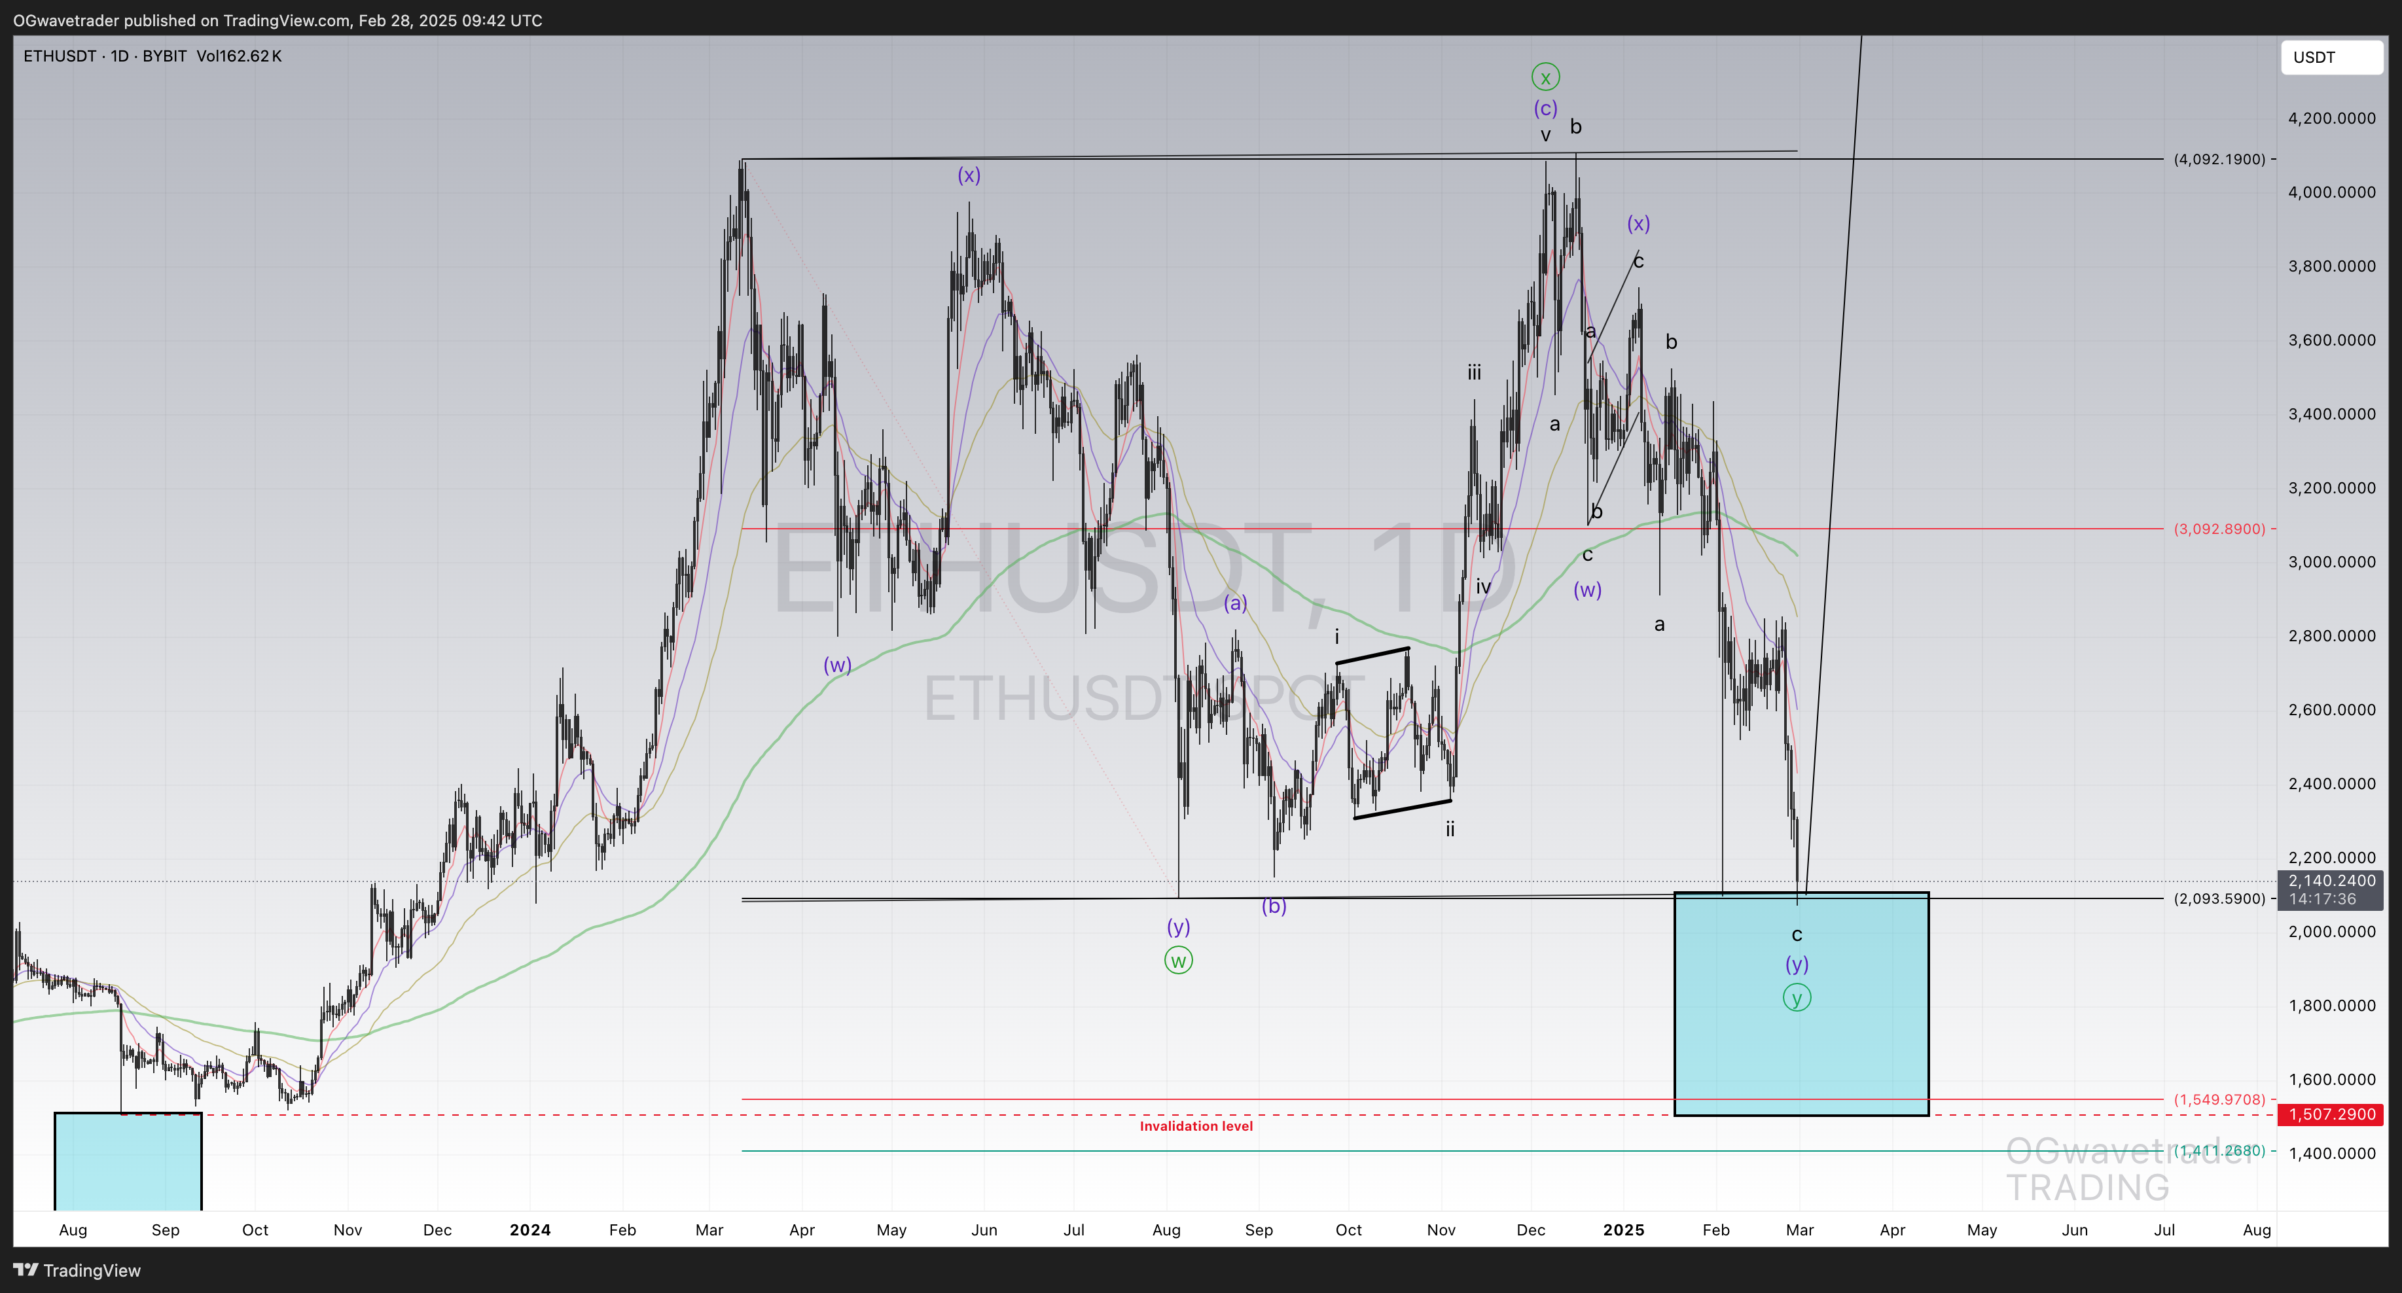Click the OGwavetrader published header text

pos(277,20)
